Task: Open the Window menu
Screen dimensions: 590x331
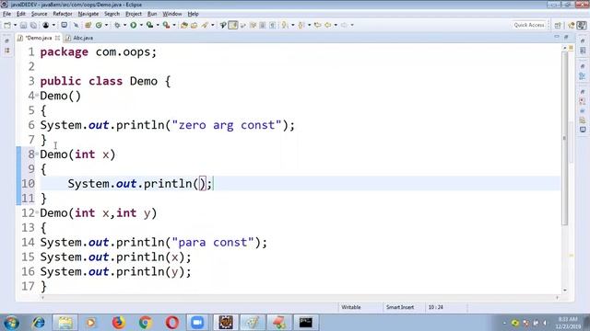Action: tap(172, 14)
